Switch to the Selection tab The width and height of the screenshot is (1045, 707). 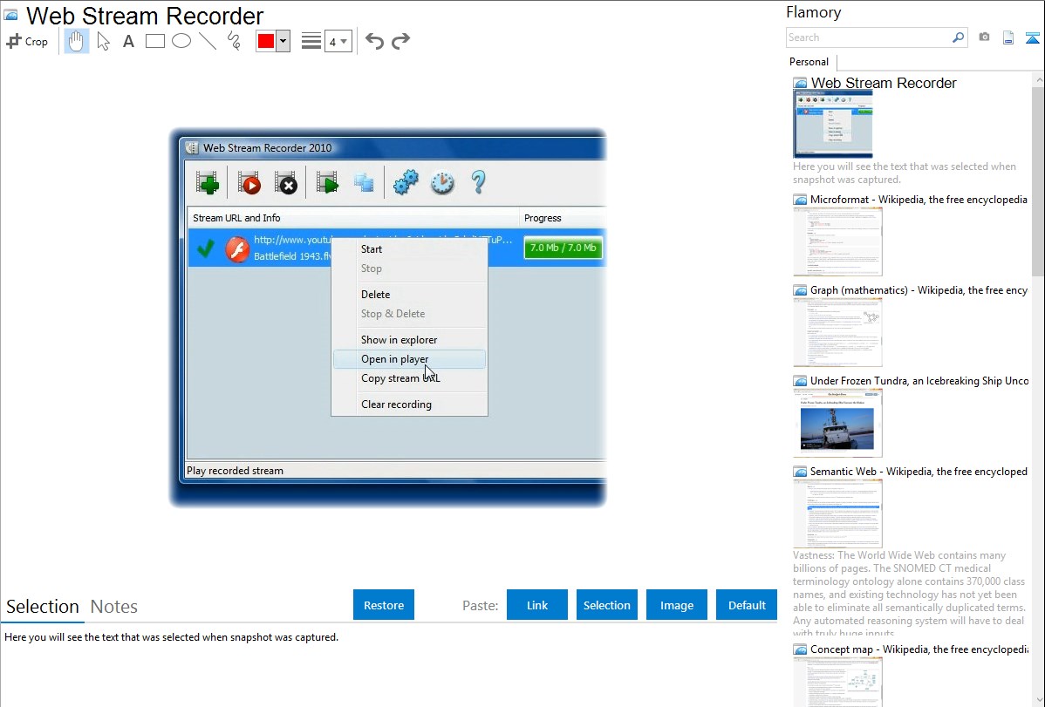(43, 607)
